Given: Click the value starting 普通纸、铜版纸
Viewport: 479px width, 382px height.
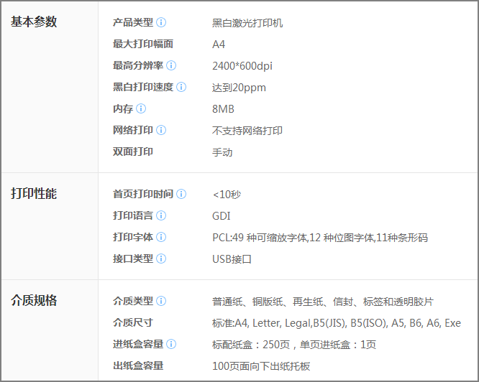Looking at the screenshot, I should 323,302.
